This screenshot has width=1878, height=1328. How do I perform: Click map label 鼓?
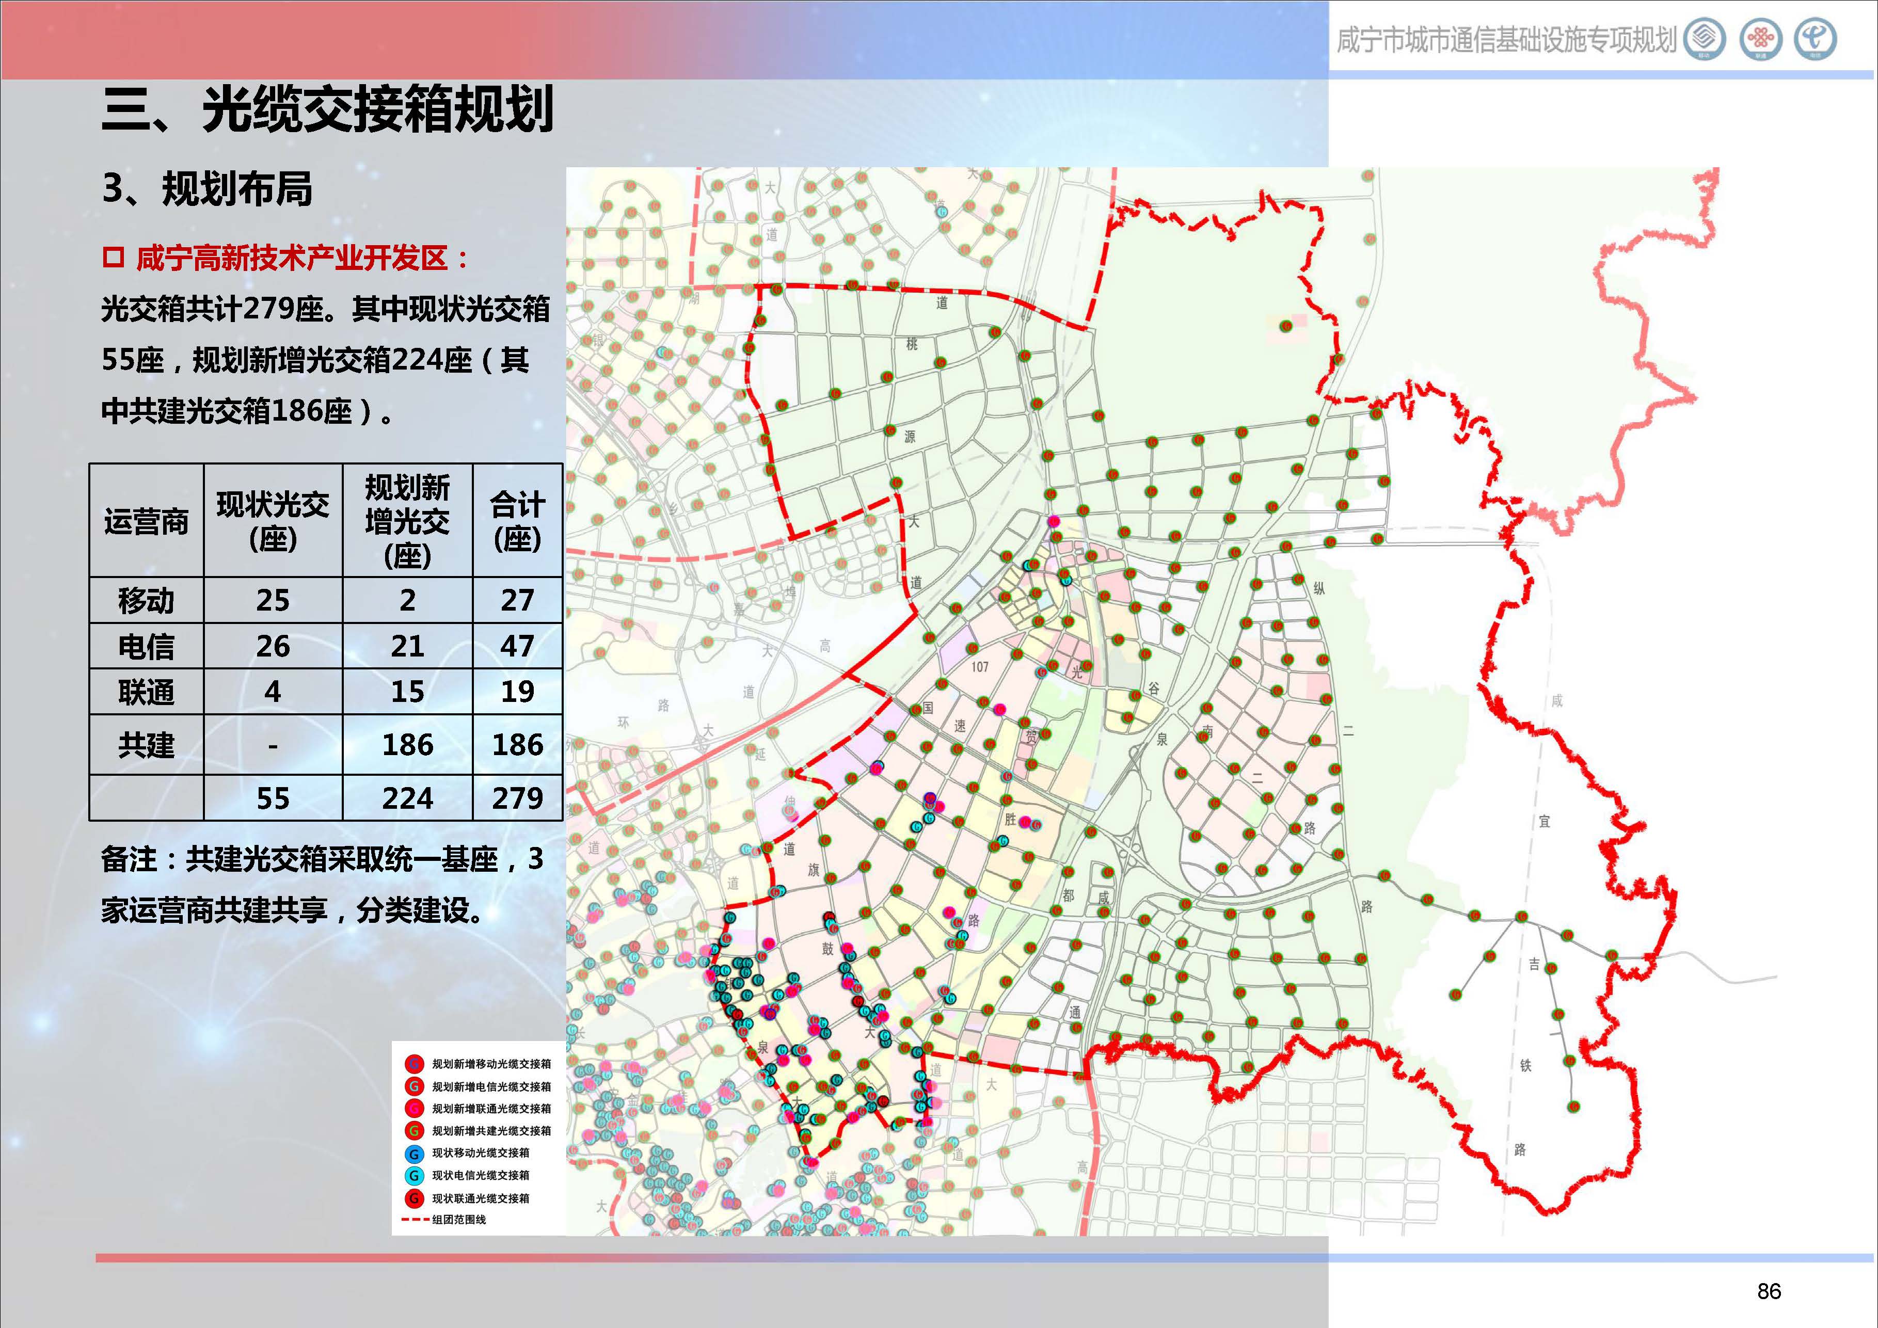[x=828, y=949]
